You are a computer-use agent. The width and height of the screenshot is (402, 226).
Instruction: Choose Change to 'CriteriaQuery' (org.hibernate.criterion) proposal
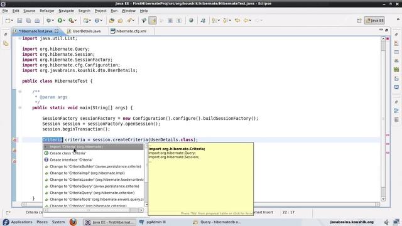(94, 193)
